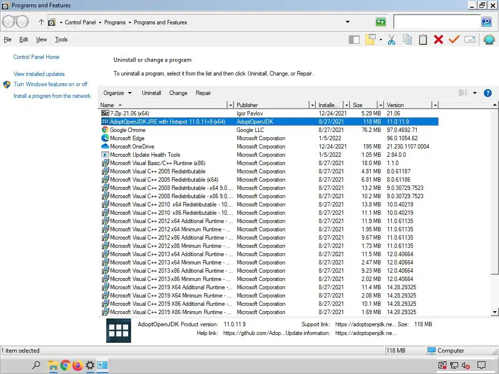Open the Name column filter dropdown
The width and height of the screenshot is (499, 374).
click(230, 105)
